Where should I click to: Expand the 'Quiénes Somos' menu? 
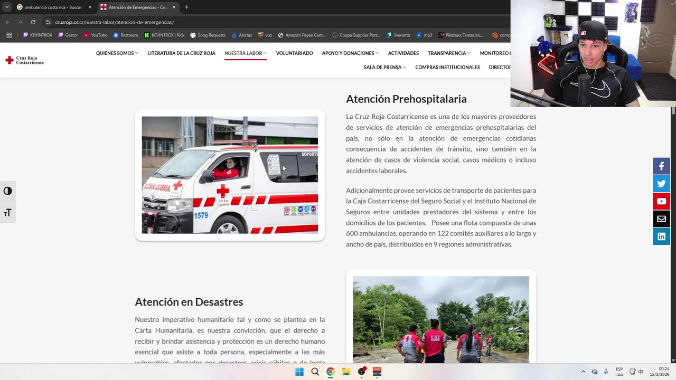pos(117,53)
